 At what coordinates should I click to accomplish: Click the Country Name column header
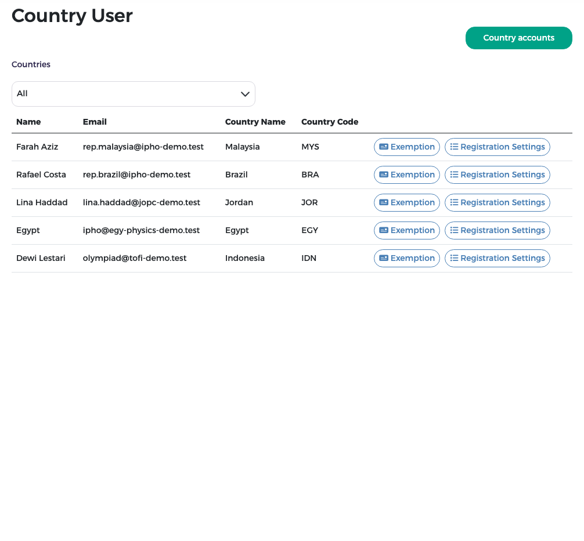click(255, 122)
